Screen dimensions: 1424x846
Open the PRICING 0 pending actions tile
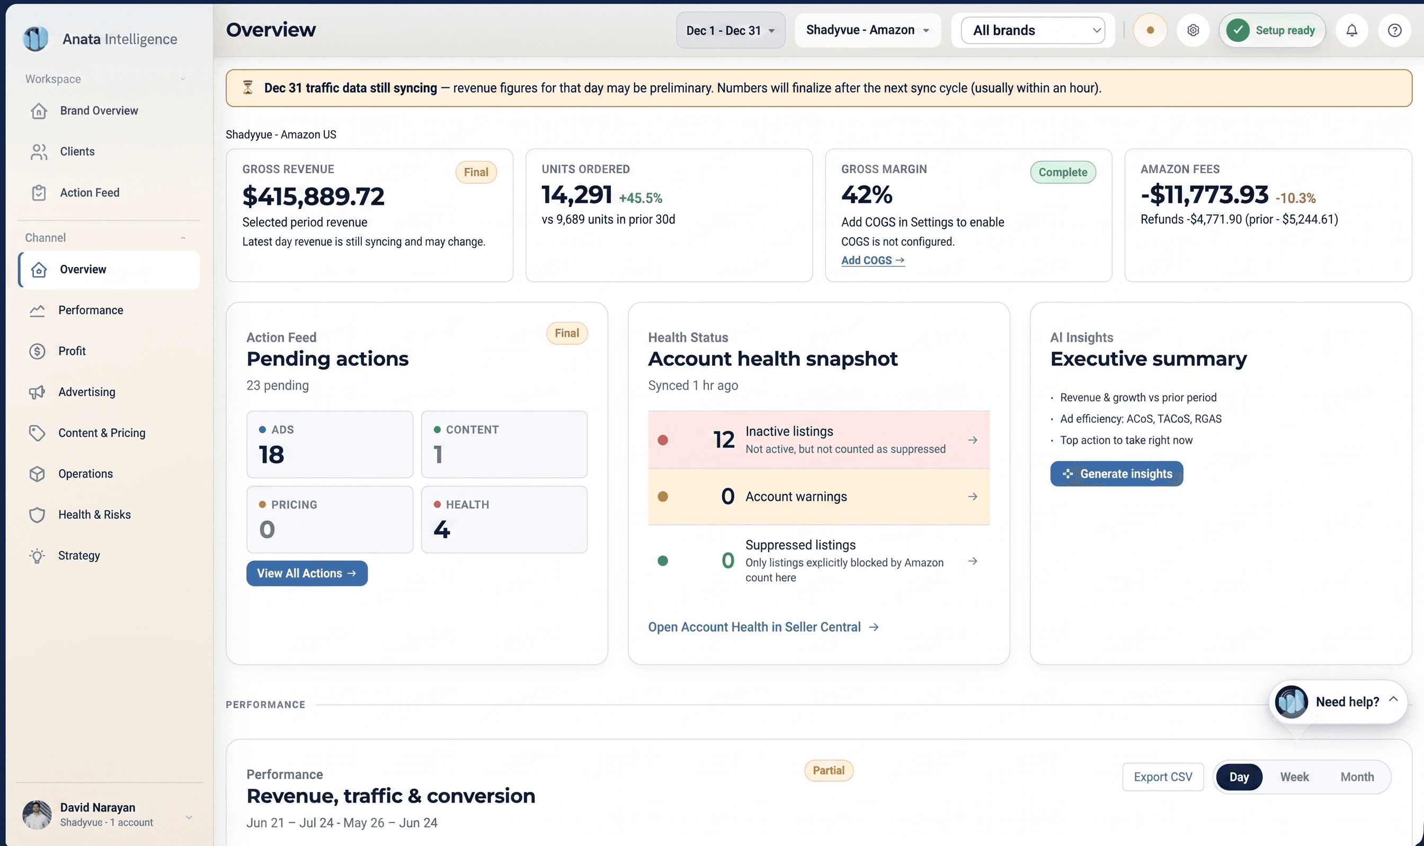tap(330, 519)
